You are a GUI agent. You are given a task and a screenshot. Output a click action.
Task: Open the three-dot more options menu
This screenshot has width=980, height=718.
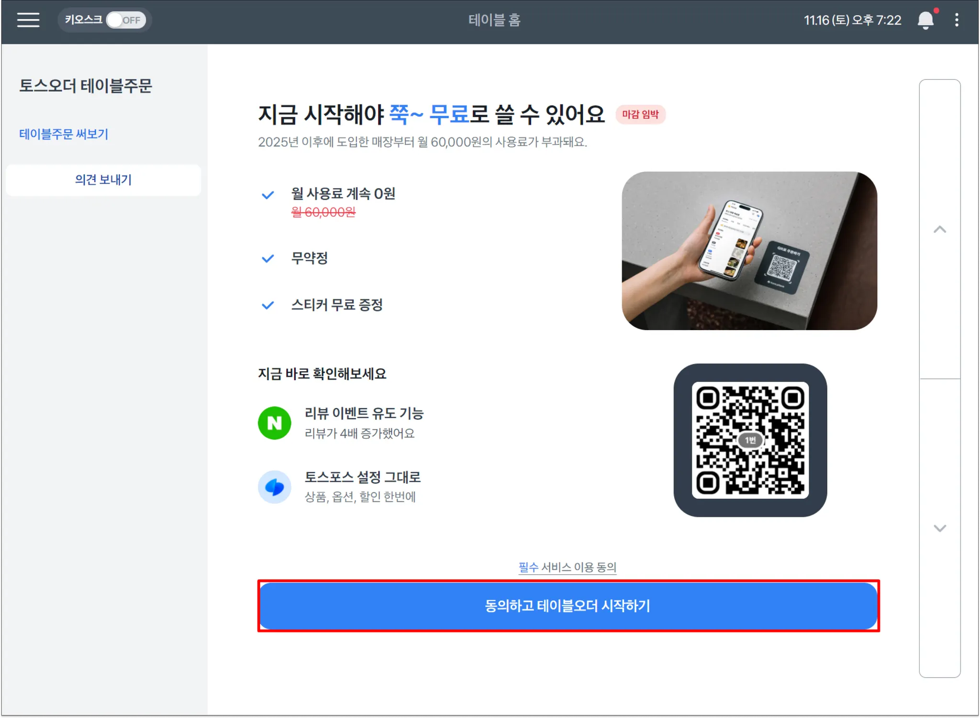957,20
